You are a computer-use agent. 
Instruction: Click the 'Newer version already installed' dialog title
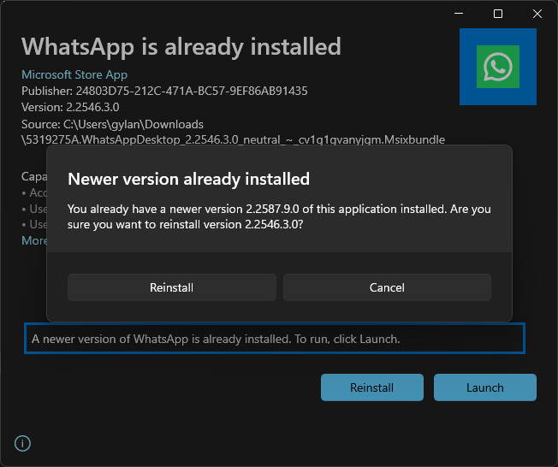coord(188,179)
